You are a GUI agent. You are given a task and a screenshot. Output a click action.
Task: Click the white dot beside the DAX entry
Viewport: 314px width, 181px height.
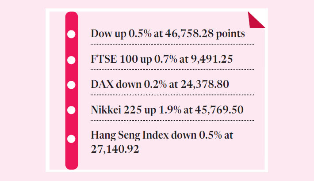click(71, 84)
